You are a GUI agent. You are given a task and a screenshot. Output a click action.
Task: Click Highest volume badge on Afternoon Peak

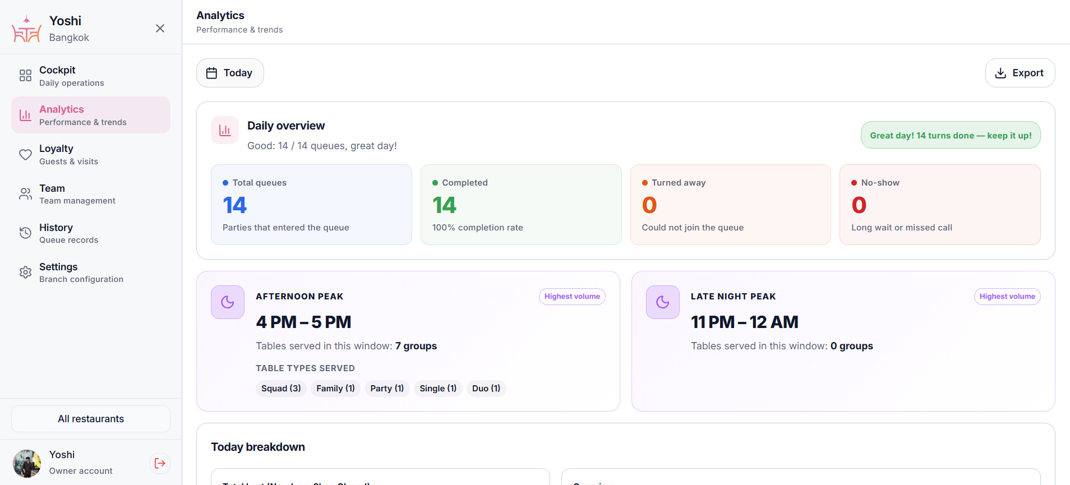tap(572, 297)
